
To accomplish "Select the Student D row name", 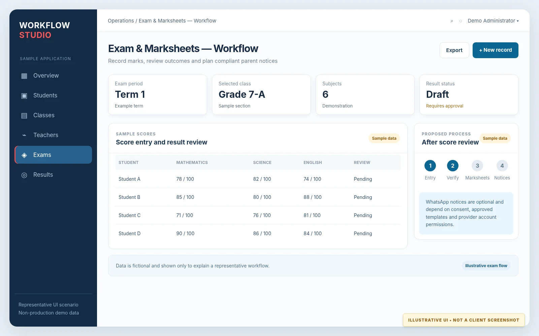I will coord(129,234).
